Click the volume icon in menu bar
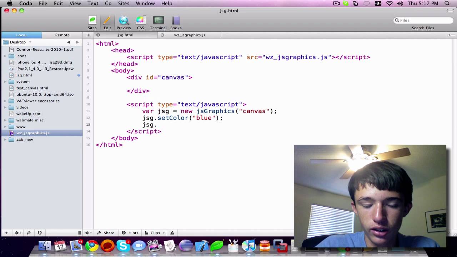 [x=400, y=3]
